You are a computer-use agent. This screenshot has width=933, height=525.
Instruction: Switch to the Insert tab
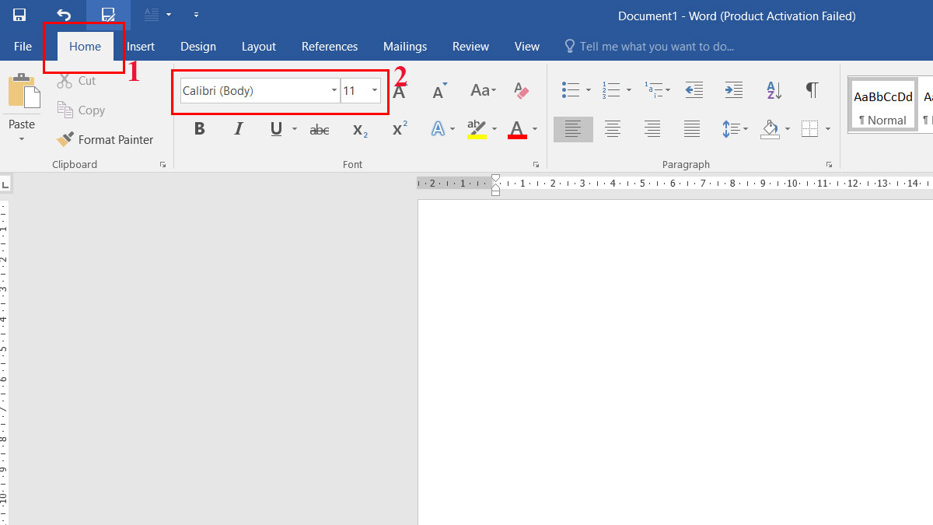(141, 47)
